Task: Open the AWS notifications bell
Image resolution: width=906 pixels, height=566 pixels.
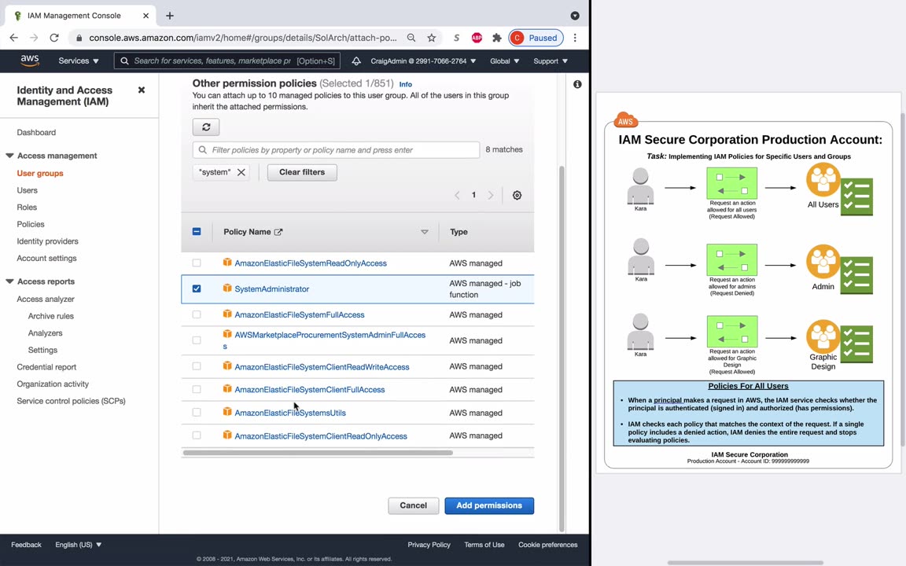Action: tap(356, 61)
